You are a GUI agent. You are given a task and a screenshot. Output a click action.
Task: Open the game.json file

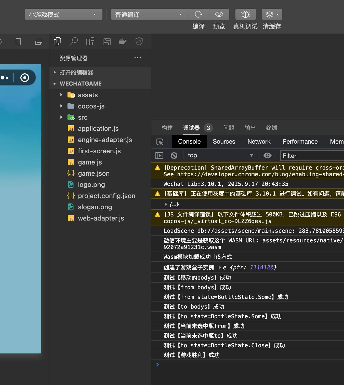(x=94, y=173)
